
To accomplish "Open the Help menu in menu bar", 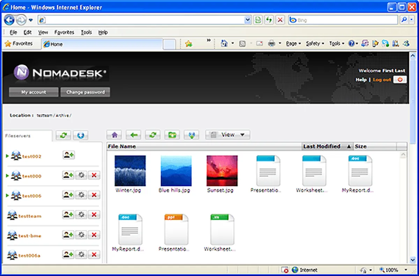I will [x=103, y=32].
